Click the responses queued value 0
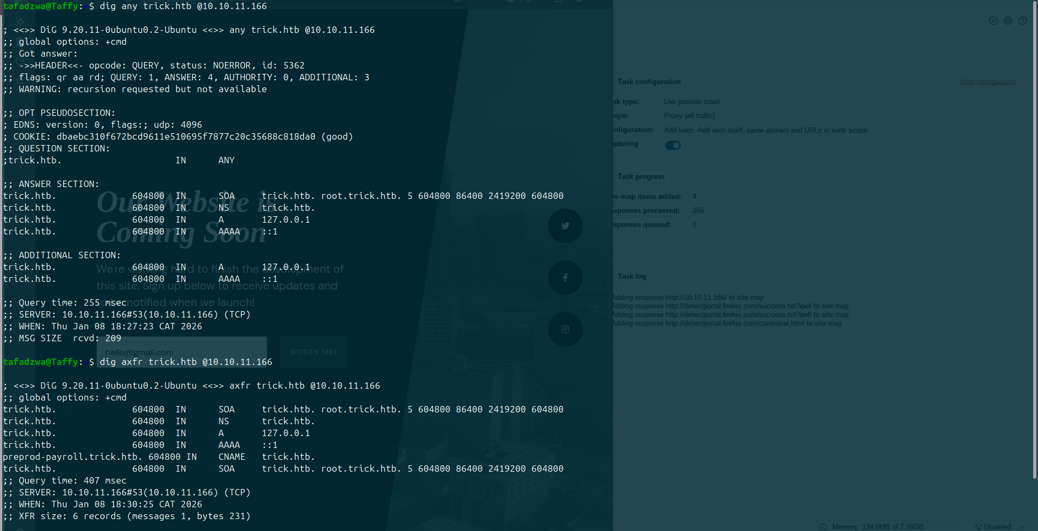Viewport: 1038px width, 531px height. click(x=694, y=225)
